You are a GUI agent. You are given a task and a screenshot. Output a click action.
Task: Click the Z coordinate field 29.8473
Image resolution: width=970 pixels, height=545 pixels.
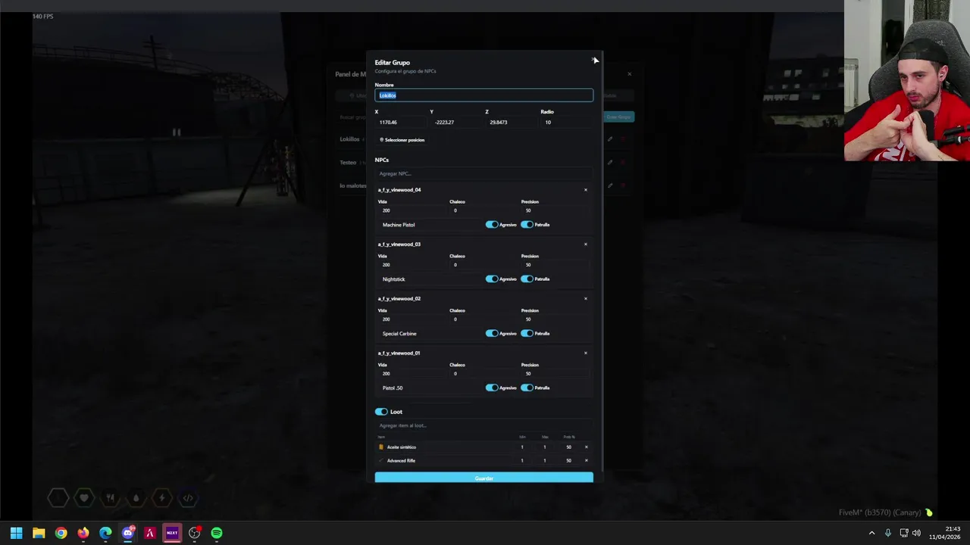pyautogui.click(x=511, y=122)
